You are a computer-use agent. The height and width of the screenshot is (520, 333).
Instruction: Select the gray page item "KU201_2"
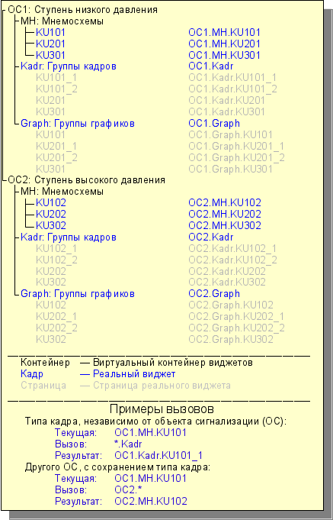56,157
